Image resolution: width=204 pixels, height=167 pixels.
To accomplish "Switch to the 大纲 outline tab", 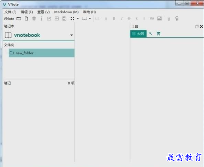I will coord(138,34).
